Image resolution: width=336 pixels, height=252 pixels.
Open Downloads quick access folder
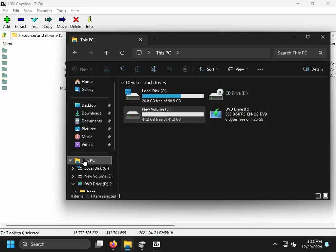91,113
